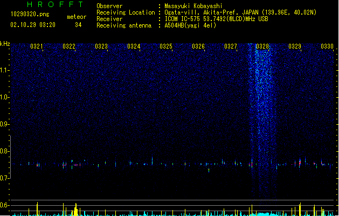
Task: Click the Observer label
Action: pyautogui.click(x=109, y=6)
